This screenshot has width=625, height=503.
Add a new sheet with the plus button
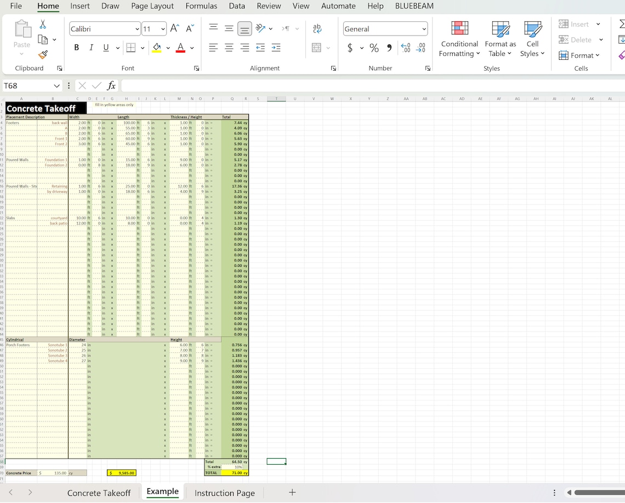pyautogui.click(x=292, y=493)
